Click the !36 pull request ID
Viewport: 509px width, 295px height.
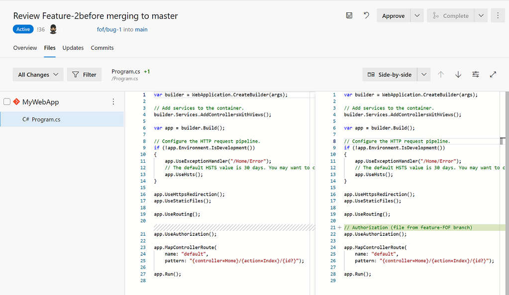[x=41, y=29]
